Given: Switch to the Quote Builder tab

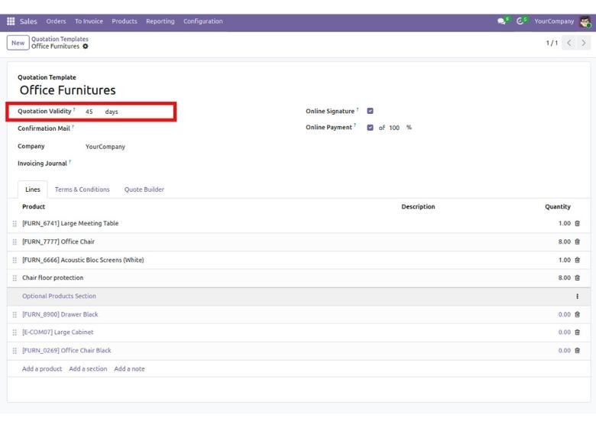Looking at the screenshot, I should 144,190.
